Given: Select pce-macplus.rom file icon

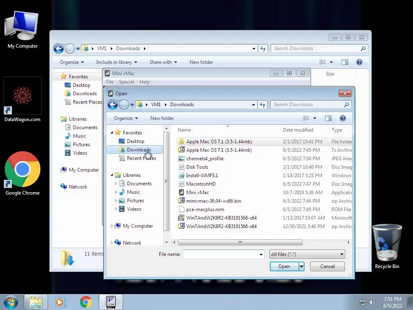Looking at the screenshot, I should (181, 209).
